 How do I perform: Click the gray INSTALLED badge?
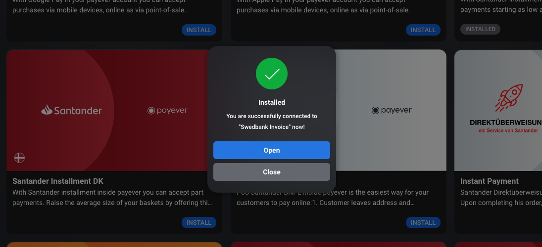pyautogui.click(x=480, y=29)
